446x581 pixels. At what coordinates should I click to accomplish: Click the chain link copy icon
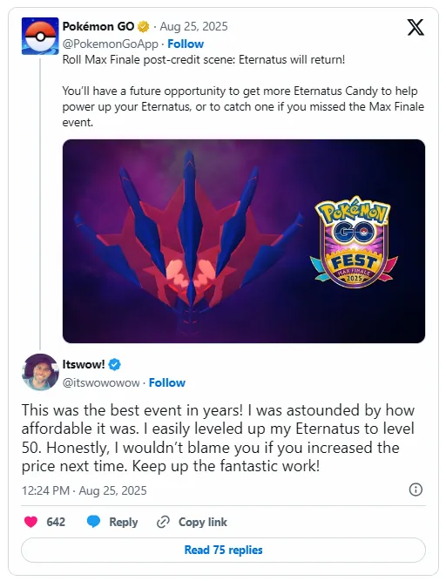click(x=163, y=522)
